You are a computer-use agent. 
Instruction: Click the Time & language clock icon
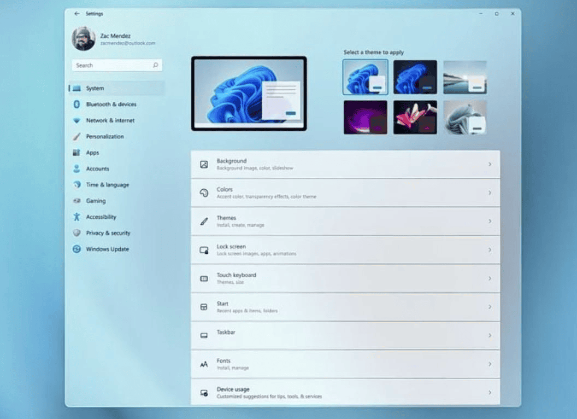coord(76,185)
